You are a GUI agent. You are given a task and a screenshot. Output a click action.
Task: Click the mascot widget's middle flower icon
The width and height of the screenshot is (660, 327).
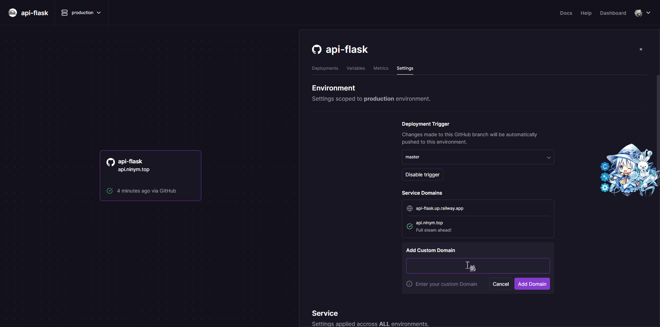605,177
